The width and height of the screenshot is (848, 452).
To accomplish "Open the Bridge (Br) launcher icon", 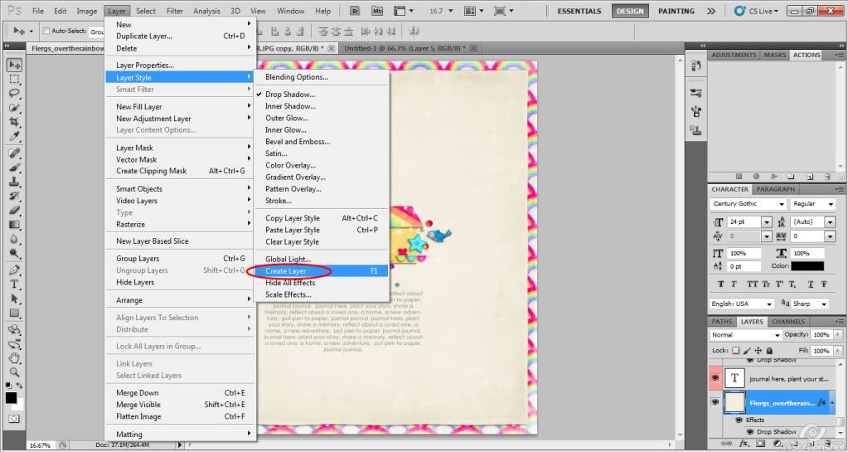I will [x=356, y=11].
